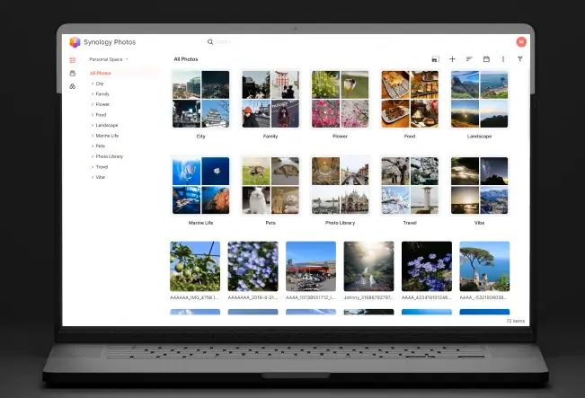Select the Flower folder in sidebar tree
585x398 pixels.
[x=102, y=104]
